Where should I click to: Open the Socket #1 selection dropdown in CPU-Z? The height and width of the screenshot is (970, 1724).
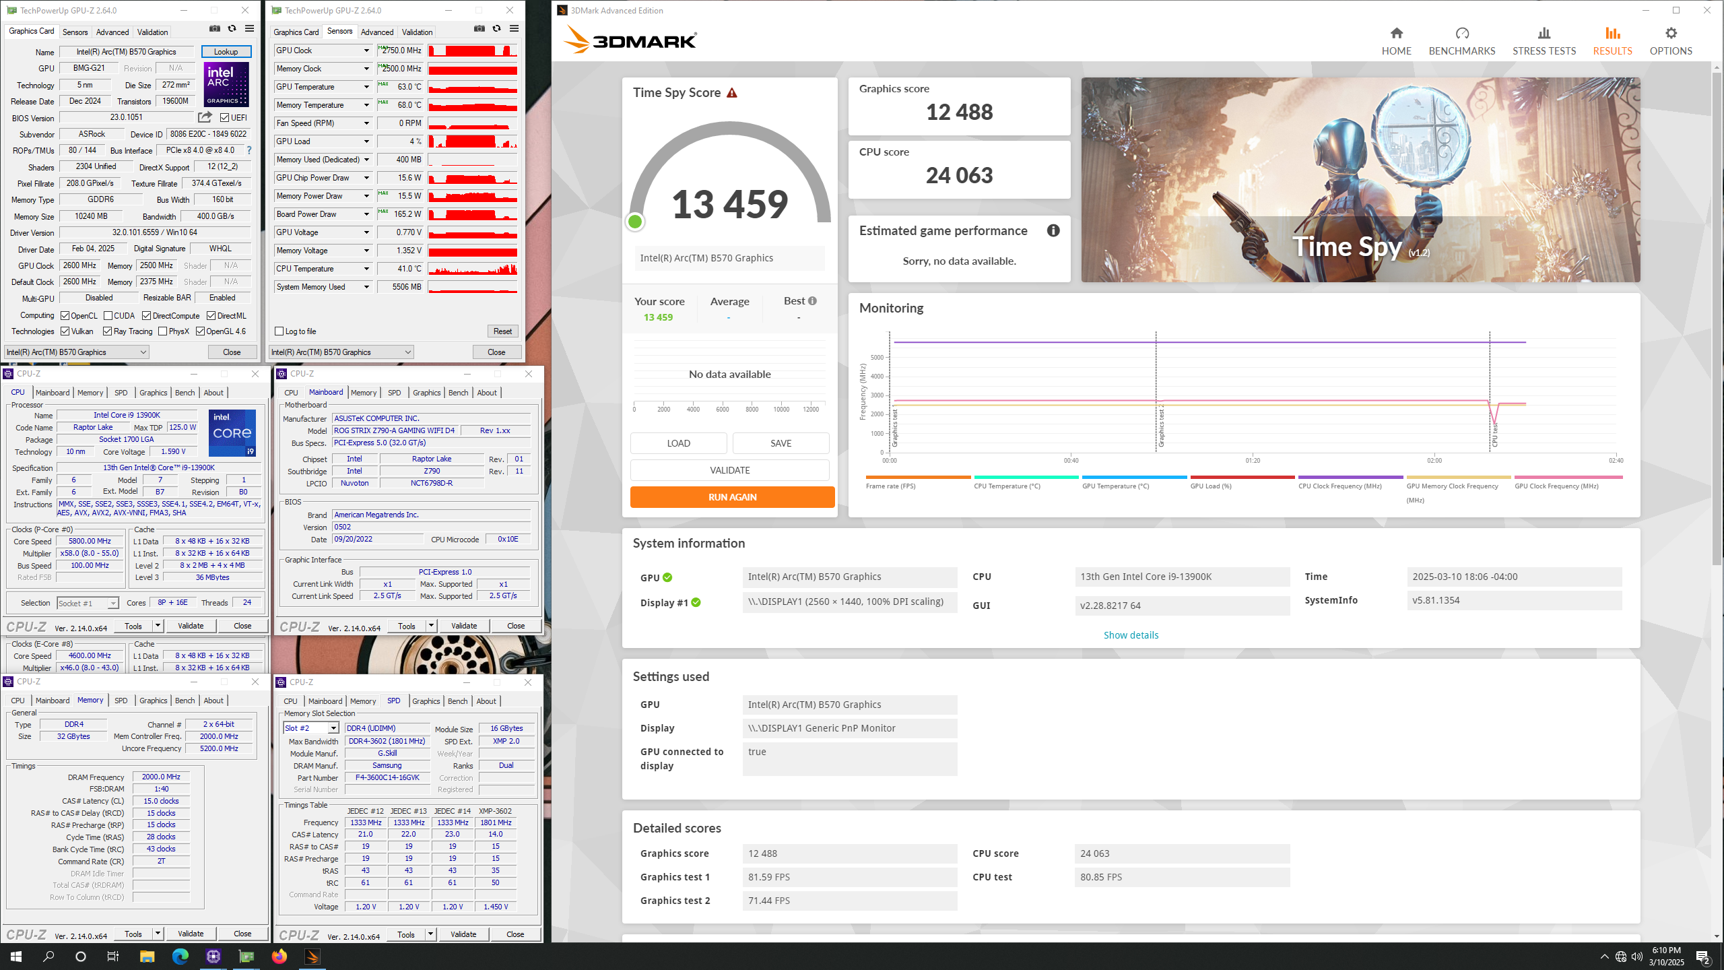tap(88, 604)
